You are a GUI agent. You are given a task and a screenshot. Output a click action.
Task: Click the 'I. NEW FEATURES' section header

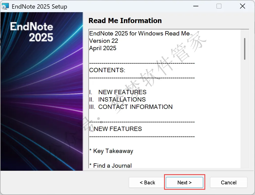[116, 129]
